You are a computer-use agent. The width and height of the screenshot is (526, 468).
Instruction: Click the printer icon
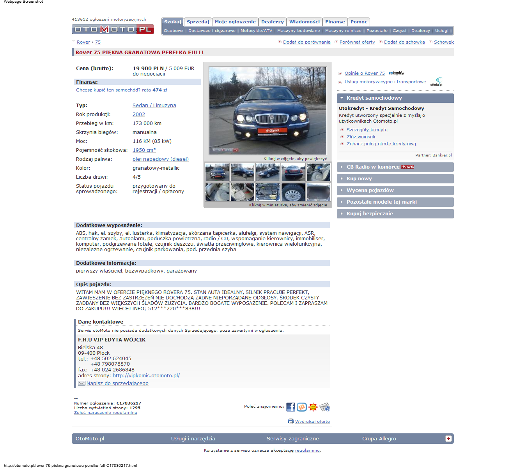tap(290, 421)
